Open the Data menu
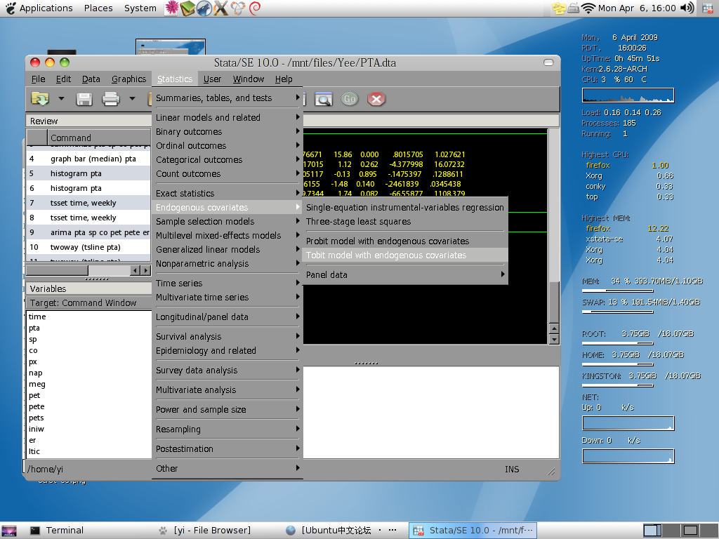719x539 pixels. (x=91, y=79)
